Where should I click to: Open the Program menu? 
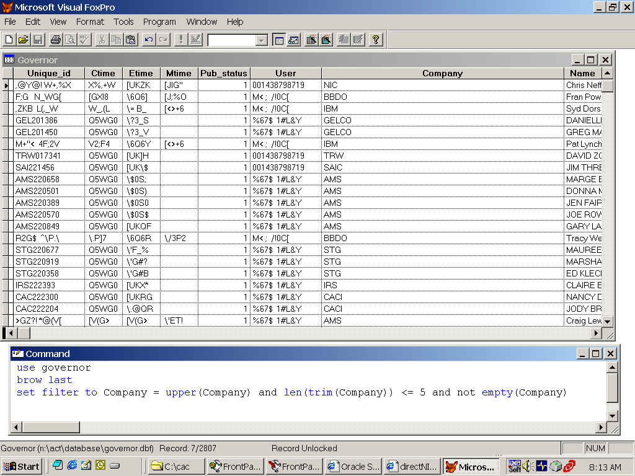[159, 22]
